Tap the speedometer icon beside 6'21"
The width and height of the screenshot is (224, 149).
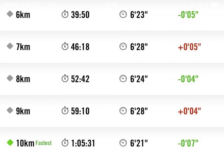(x=123, y=143)
